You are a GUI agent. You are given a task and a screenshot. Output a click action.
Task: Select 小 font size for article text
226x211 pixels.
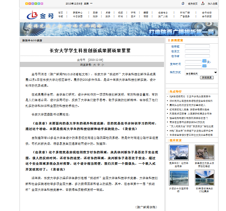103,64
